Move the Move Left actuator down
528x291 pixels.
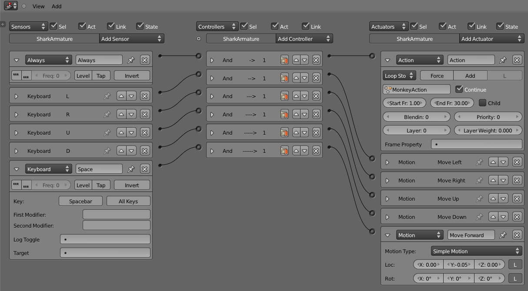[503, 162]
